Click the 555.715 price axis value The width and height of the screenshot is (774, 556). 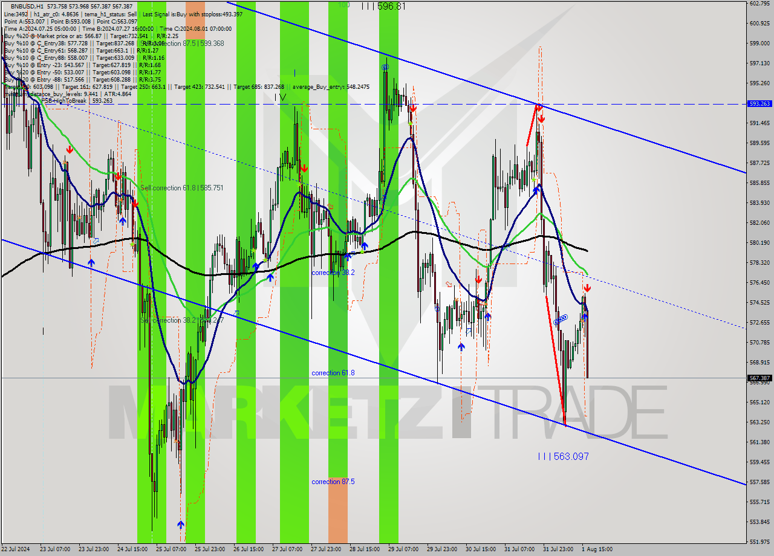(x=759, y=502)
